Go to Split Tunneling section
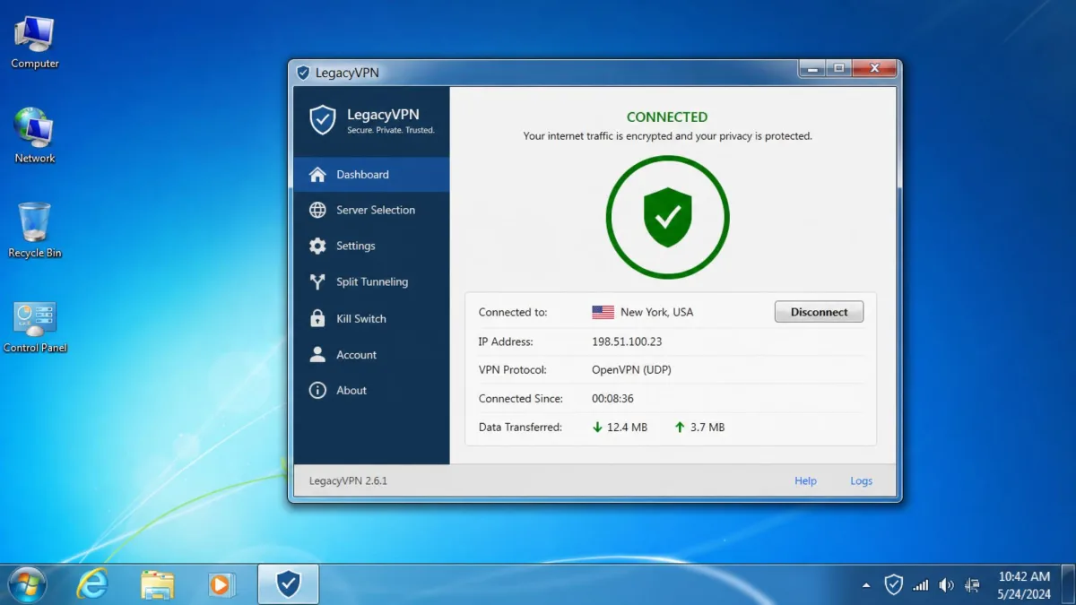This screenshot has height=605, width=1076. 371,281
